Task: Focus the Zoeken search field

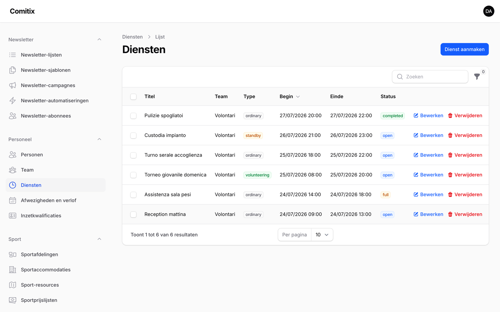Action: 430,77
